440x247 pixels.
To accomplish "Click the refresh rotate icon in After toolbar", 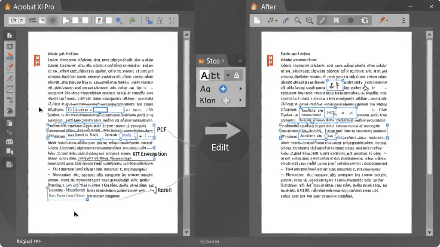I will tap(364, 21).
